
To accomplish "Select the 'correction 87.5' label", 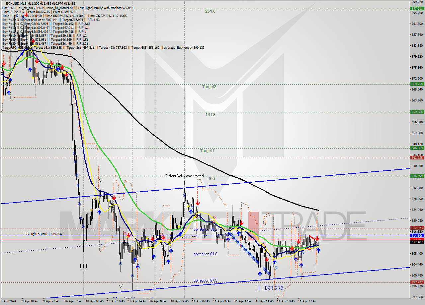I will point(206,280).
